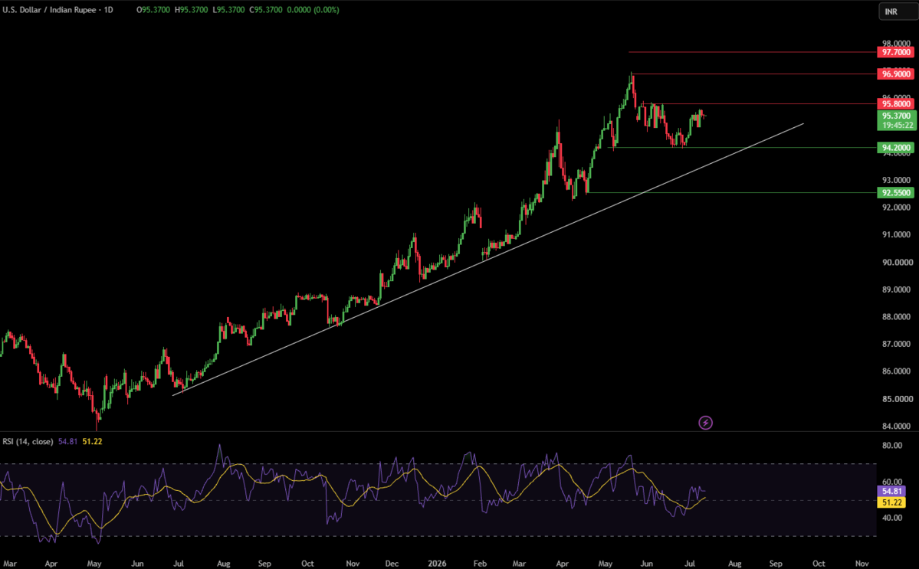
Task: Click the yellow 51.22 value in RSI legend
Action: (92, 441)
